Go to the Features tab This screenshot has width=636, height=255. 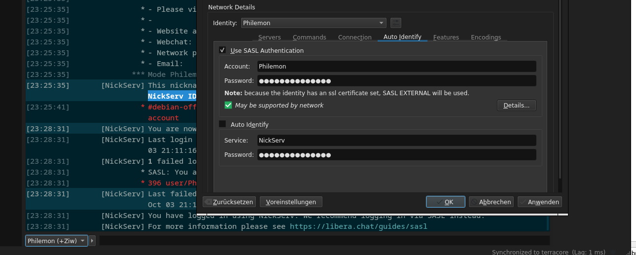click(x=446, y=37)
